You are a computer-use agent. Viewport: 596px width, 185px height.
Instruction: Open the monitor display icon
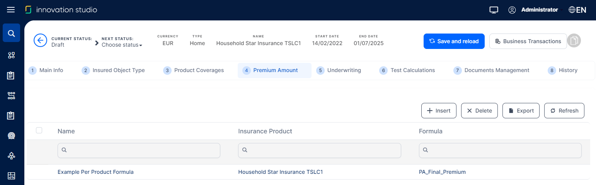point(493,10)
